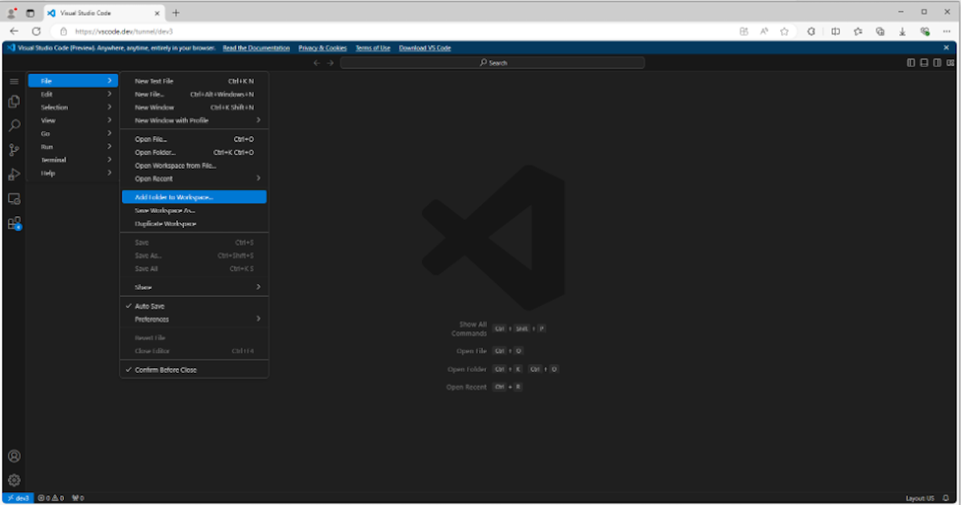Click the Customize Layout icon

tap(949, 62)
